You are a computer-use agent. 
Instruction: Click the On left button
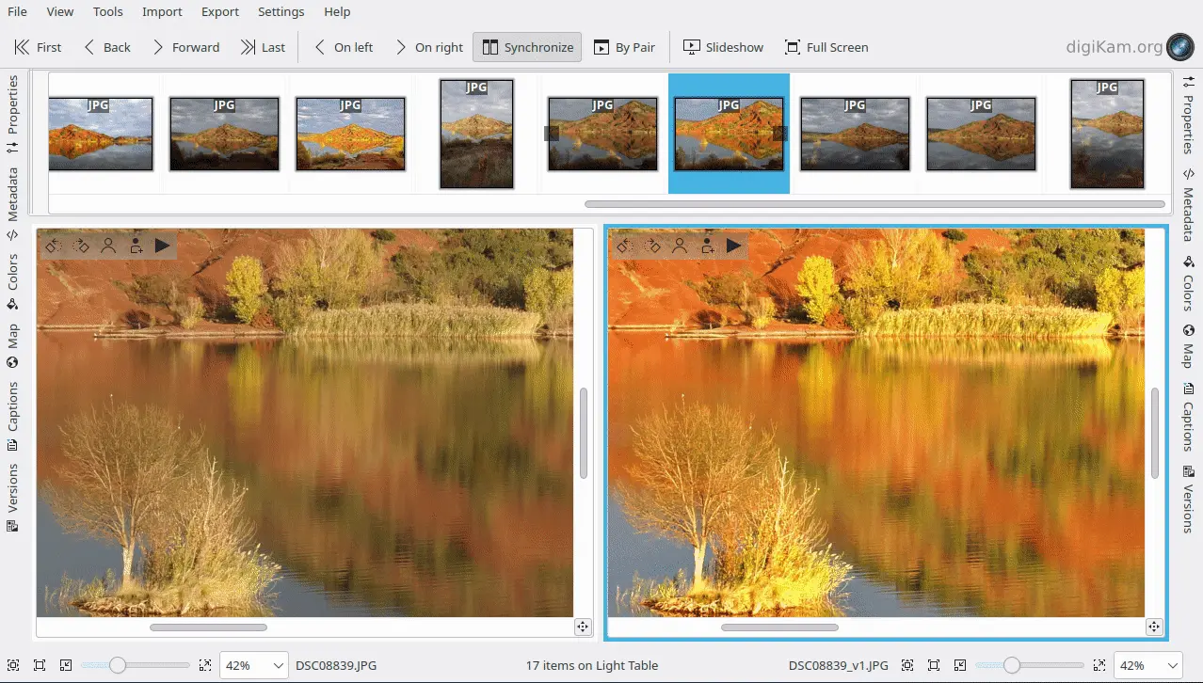(343, 47)
